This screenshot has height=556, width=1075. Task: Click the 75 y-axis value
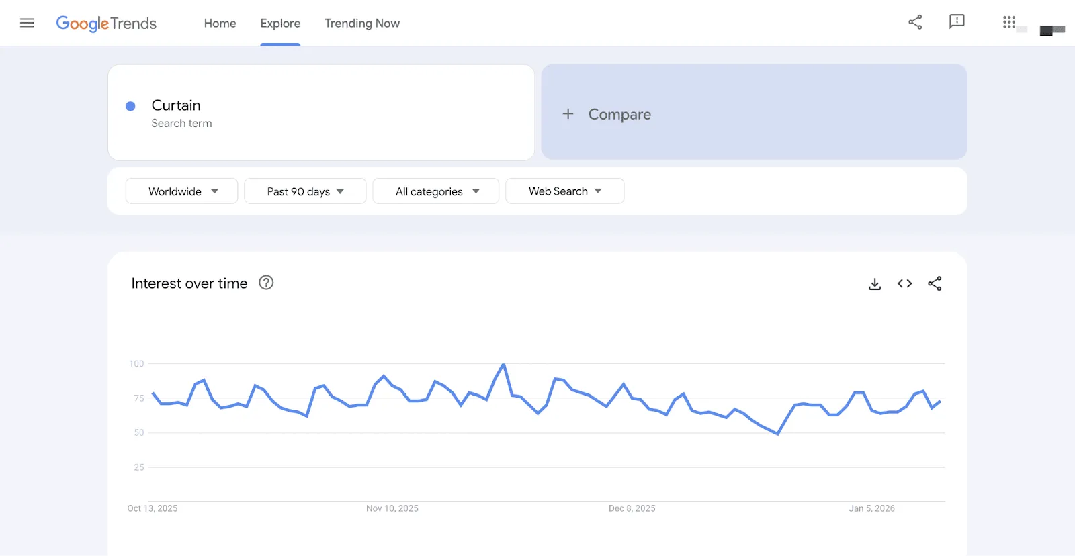tap(139, 398)
